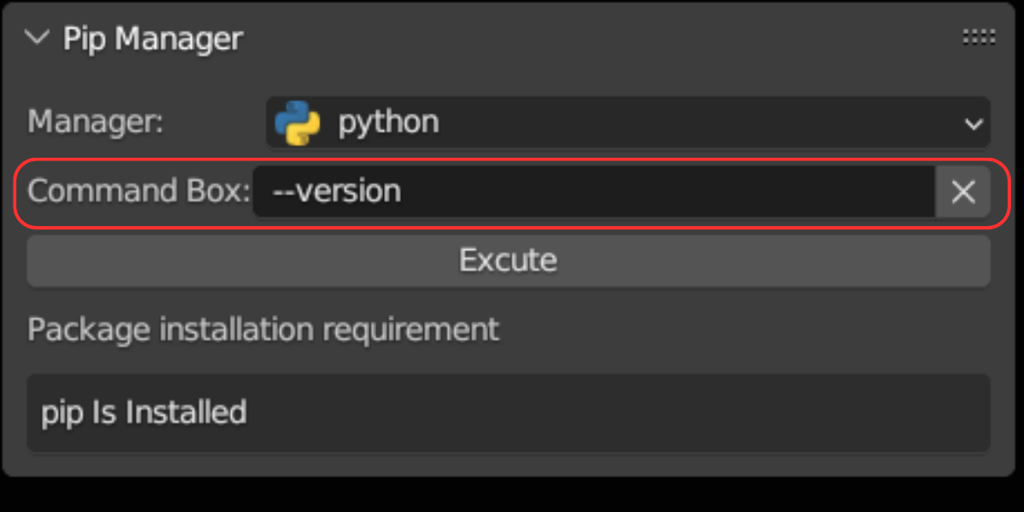Click the drag handle dots at top right
Screen dimensions: 1024x512
(979, 38)
